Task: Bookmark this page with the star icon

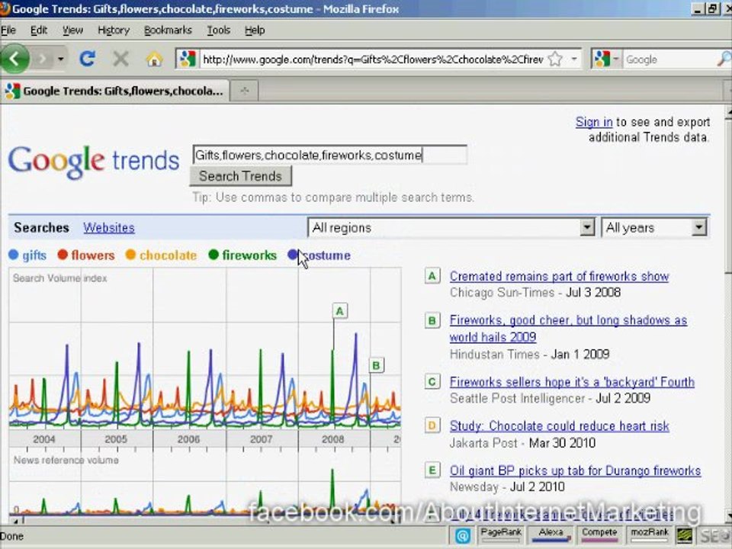Action: point(555,59)
